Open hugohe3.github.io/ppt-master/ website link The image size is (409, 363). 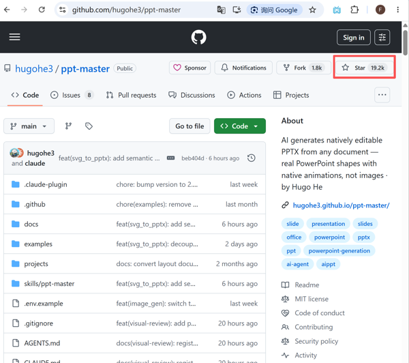pyautogui.click(x=342, y=205)
